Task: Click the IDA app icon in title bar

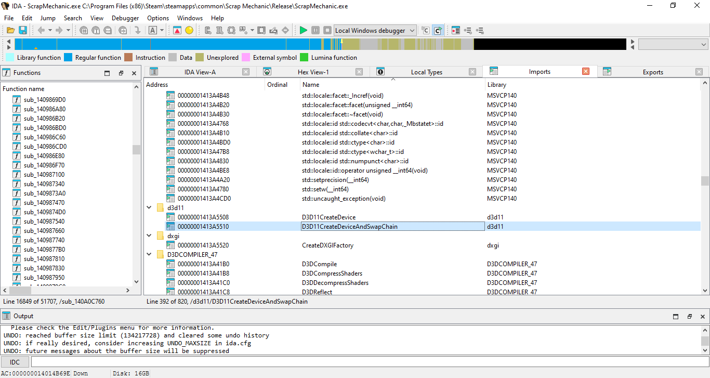Action: [x=6, y=6]
